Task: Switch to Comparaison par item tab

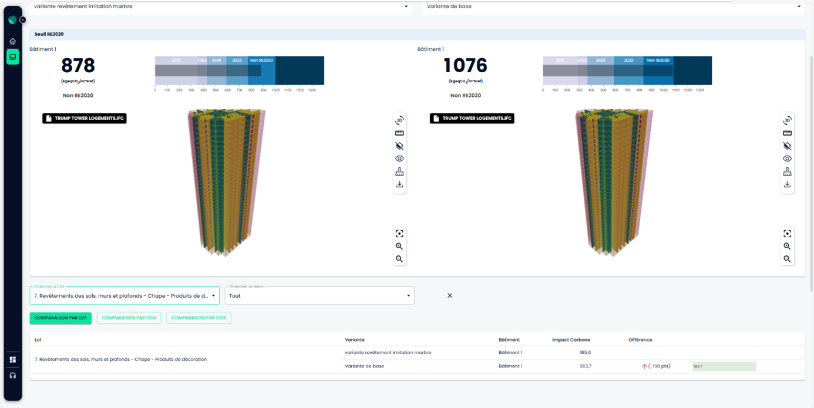Action: click(x=129, y=318)
